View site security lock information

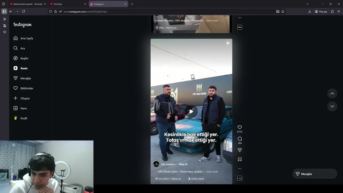55,12
